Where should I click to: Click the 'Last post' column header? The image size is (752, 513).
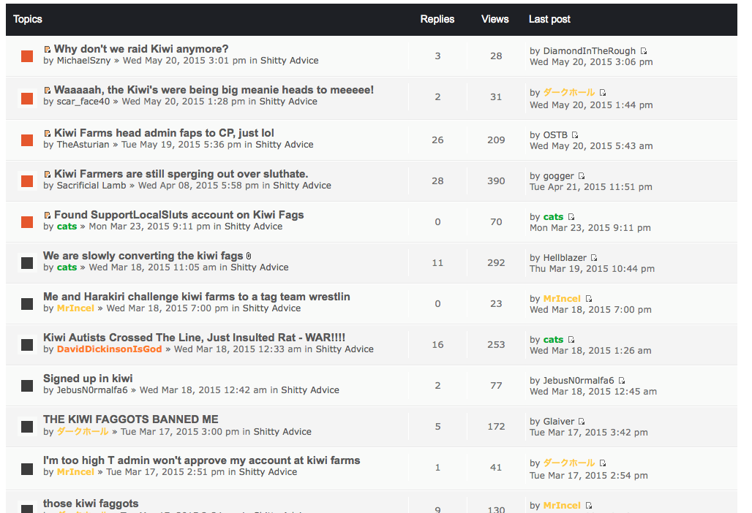click(x=549, y=19)
